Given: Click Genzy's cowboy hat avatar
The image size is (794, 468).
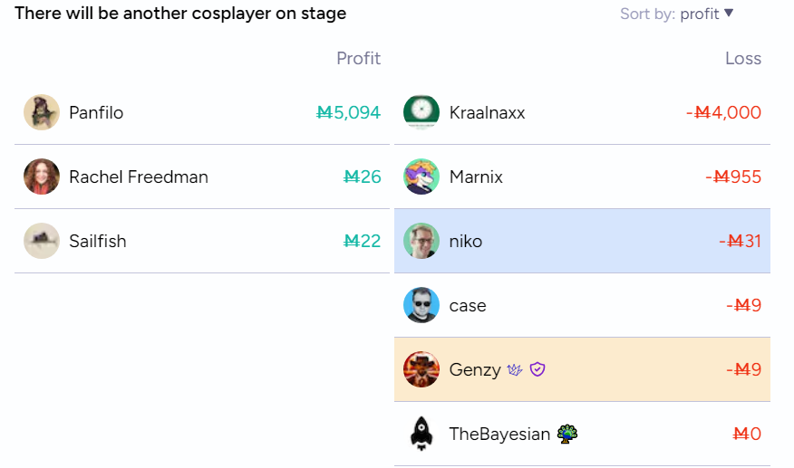Looking at the screenshot, I should point(421,369).
